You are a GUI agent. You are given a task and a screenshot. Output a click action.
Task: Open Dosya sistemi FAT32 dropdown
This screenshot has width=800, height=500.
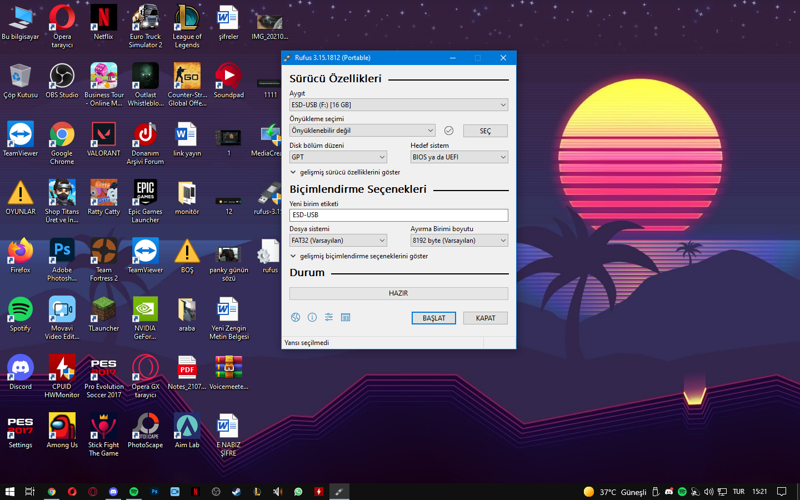[x=338, y=241]
